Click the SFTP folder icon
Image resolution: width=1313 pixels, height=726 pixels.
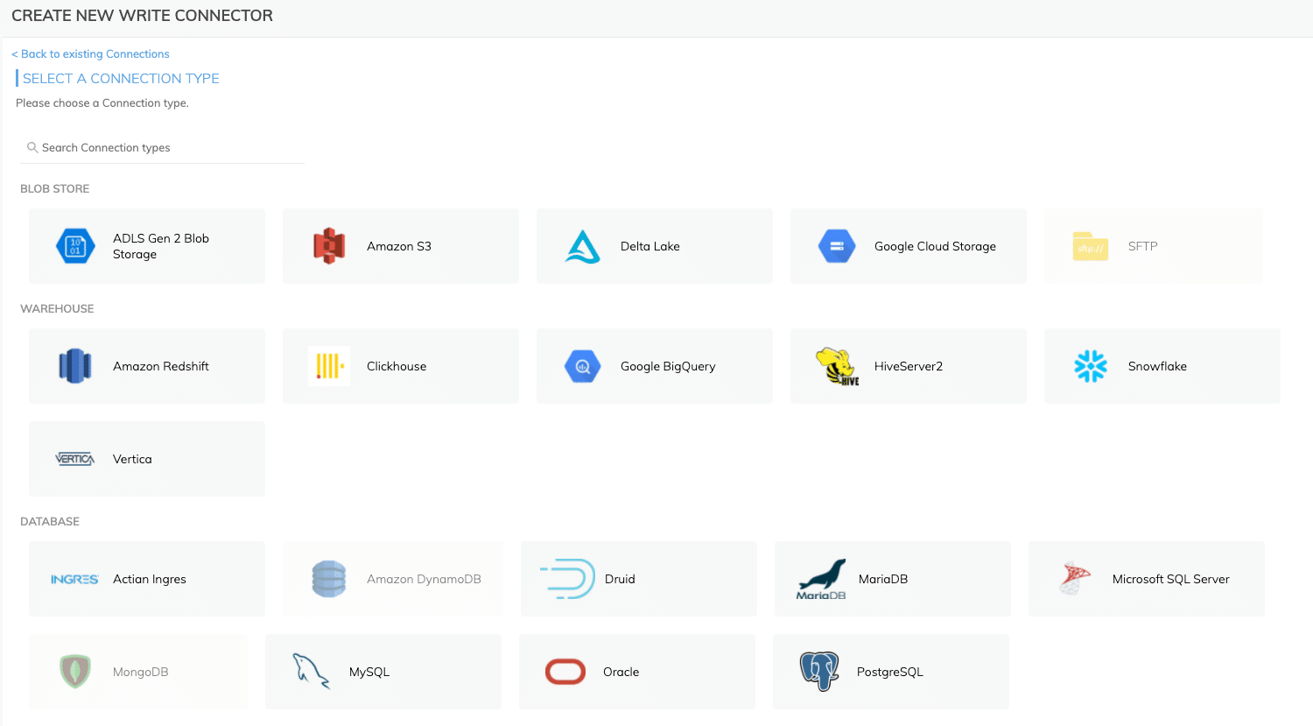pos(1091,246)
